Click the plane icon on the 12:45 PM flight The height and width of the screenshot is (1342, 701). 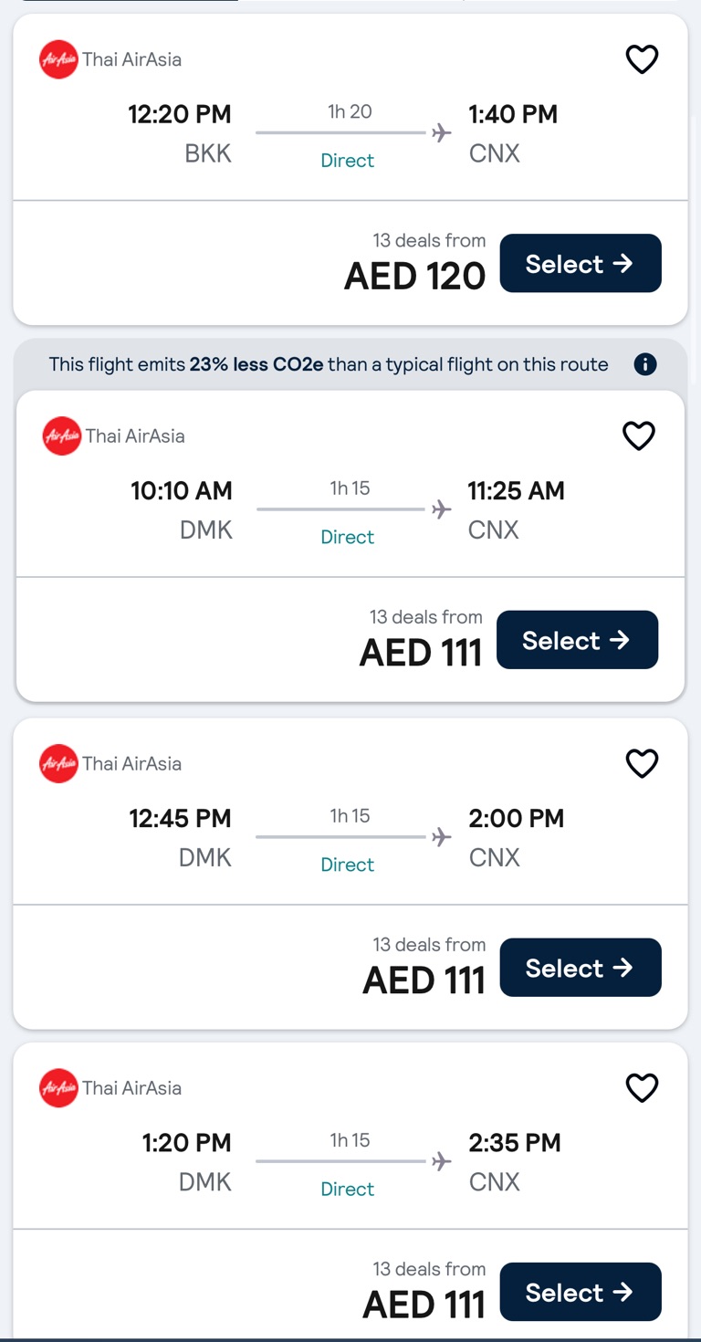coord(442,837)
